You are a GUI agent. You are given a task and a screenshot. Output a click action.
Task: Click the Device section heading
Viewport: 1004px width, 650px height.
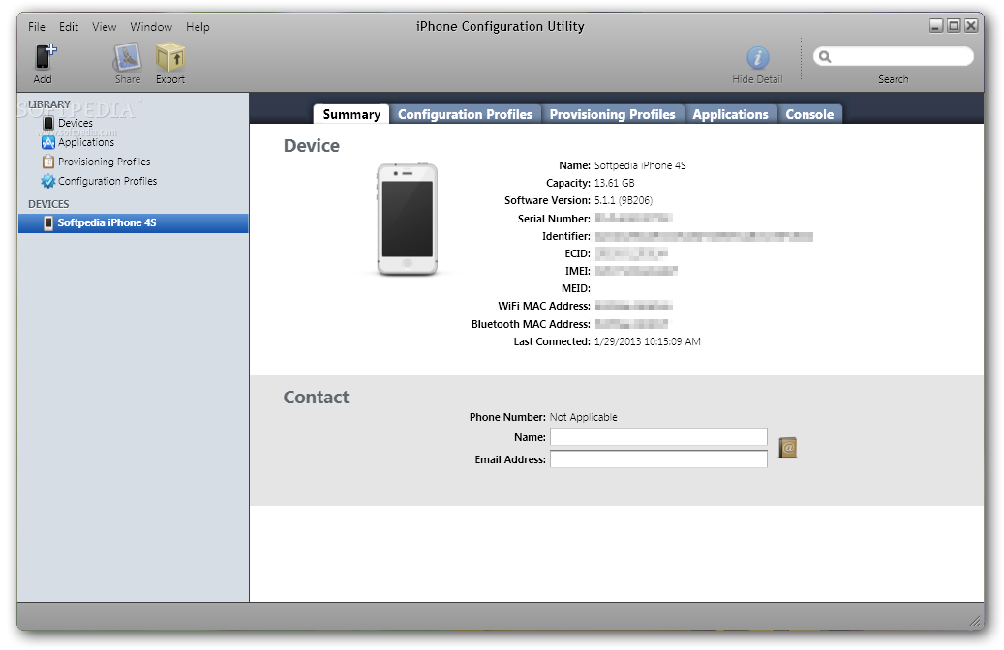[311, 146]
